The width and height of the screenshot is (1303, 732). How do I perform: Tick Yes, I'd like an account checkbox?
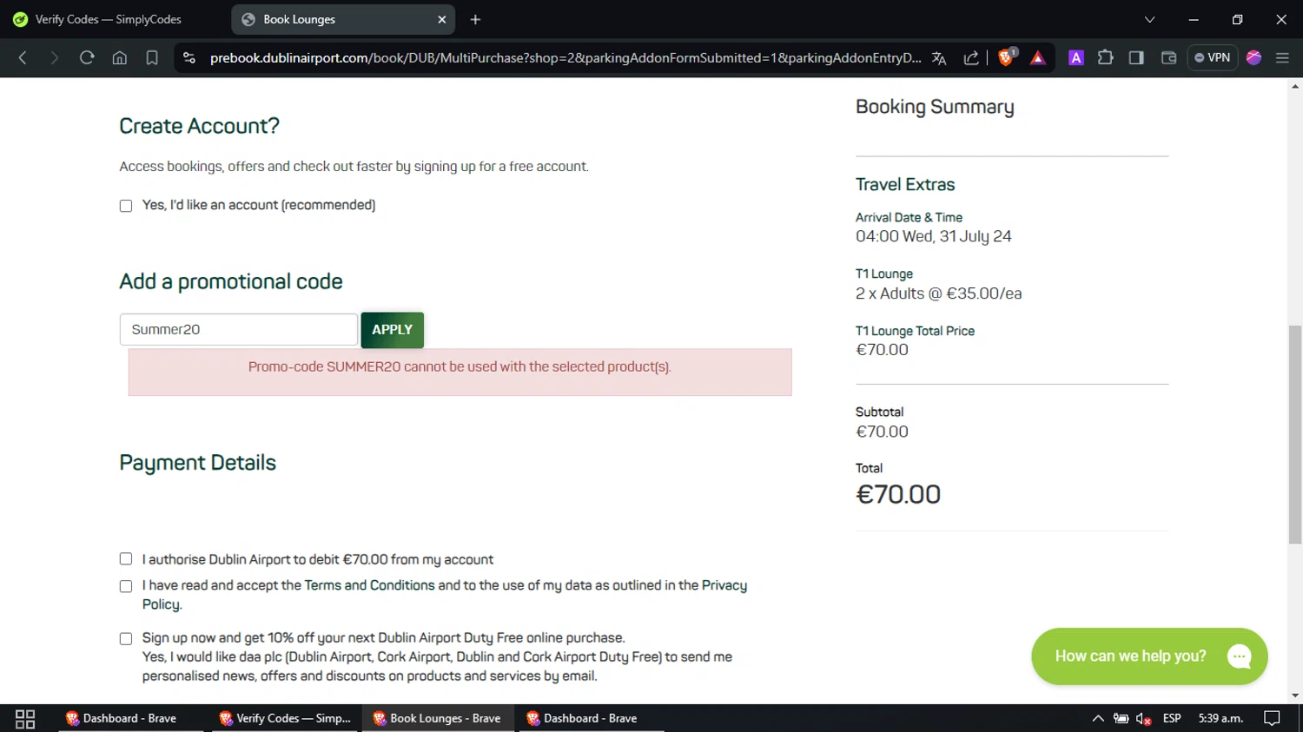pyautogui.click(x=126, y=206)
